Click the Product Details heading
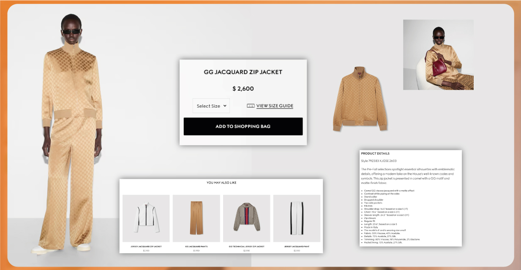Screen dimensions: 521x270 [x=375, y=154]
